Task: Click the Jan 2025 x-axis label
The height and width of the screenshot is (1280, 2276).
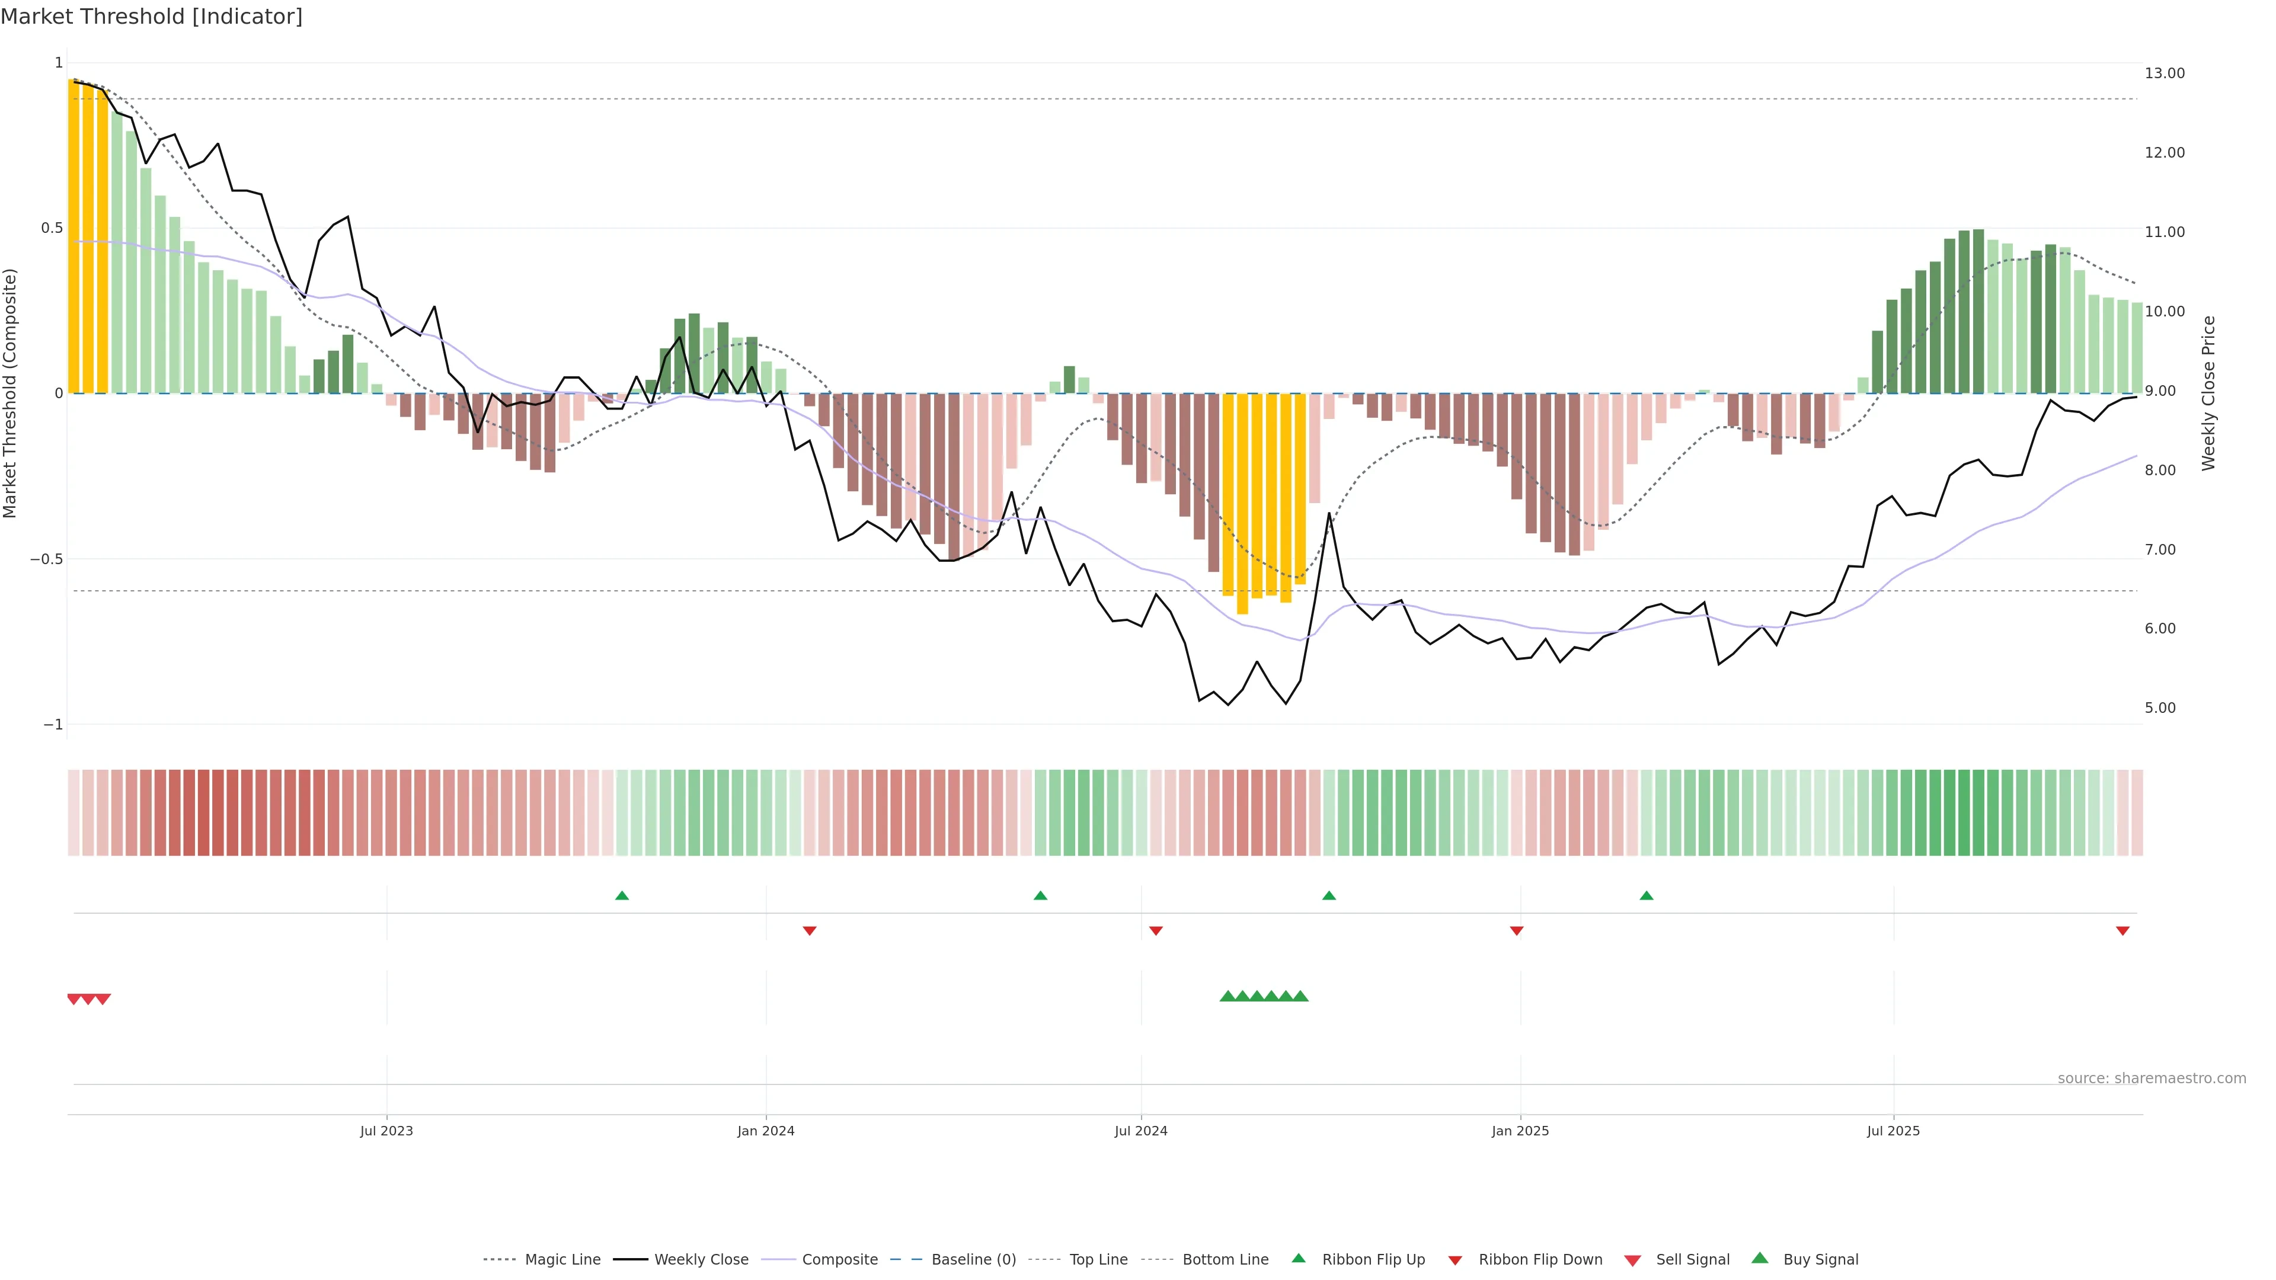Action: (1520, 1131)
